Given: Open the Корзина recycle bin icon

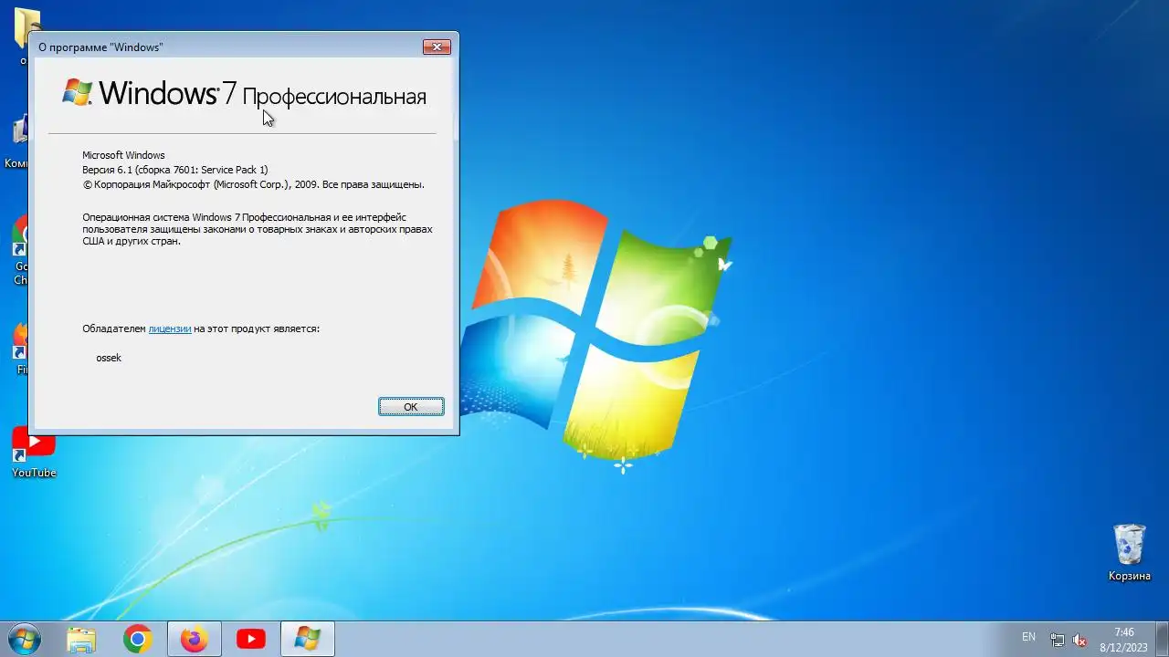Looking at the screenshot, I should point(1130,553).
